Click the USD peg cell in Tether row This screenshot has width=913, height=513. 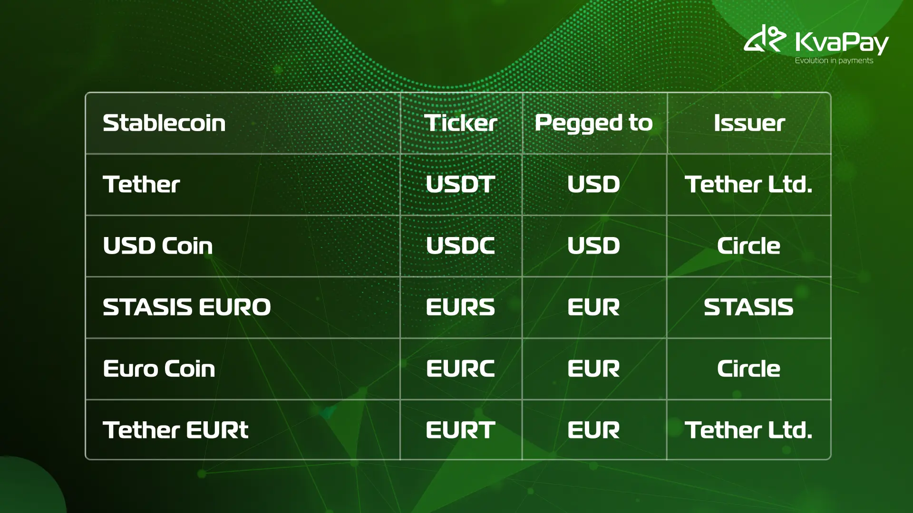point(593,184)
